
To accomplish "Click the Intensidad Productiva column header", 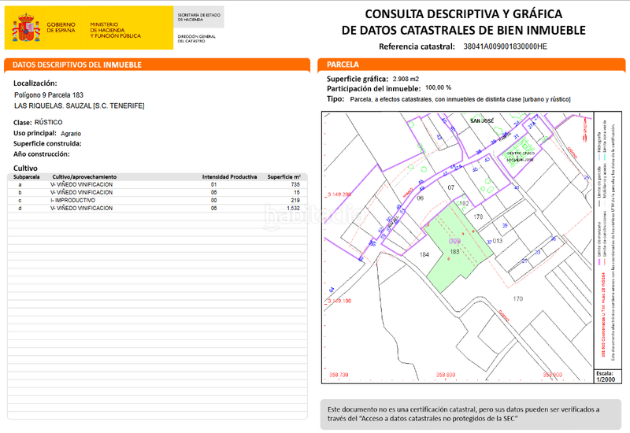I will (x=229, y=177).
